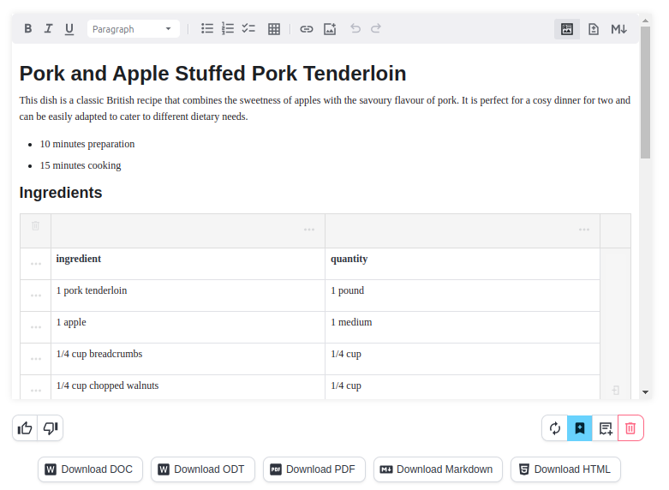Image resolution: width=669 pixels, height=490 pixels.
Task: Insert a bulleted list
Action: pos(207,29)
